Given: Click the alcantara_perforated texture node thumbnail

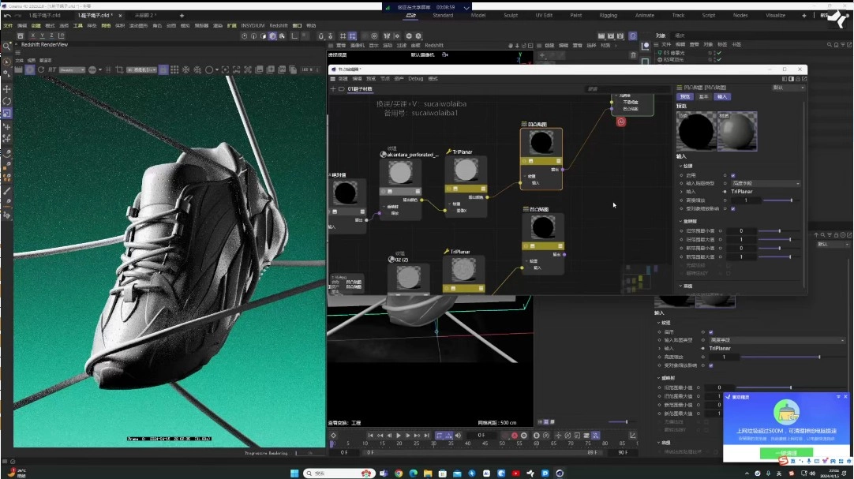Looking at the screenshot, I should coord(400,172).
